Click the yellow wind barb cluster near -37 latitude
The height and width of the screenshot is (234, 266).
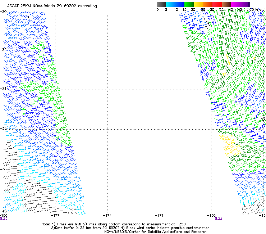(x=230, y=146)
